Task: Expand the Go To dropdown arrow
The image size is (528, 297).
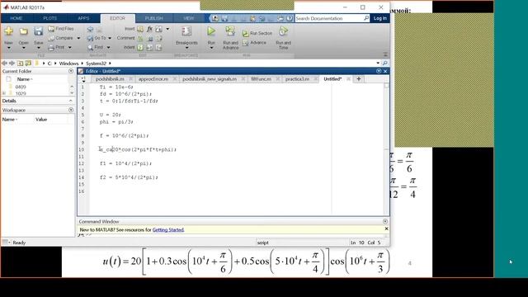Action: tap(110, 38)
